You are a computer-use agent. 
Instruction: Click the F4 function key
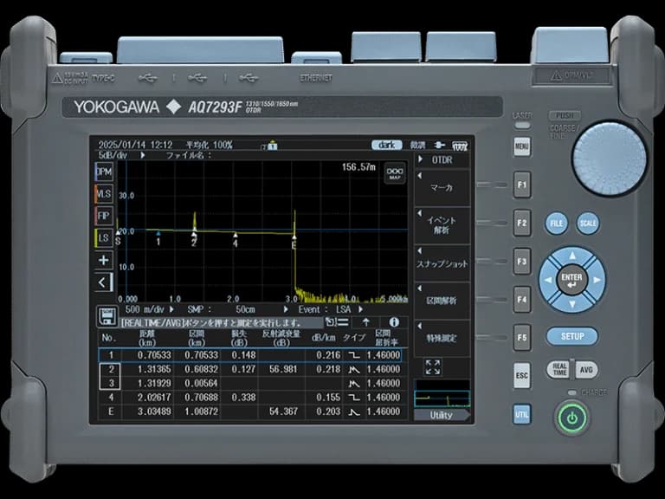click(x=521, y=299)
